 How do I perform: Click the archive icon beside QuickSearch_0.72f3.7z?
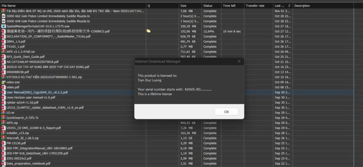coord(4,118)
